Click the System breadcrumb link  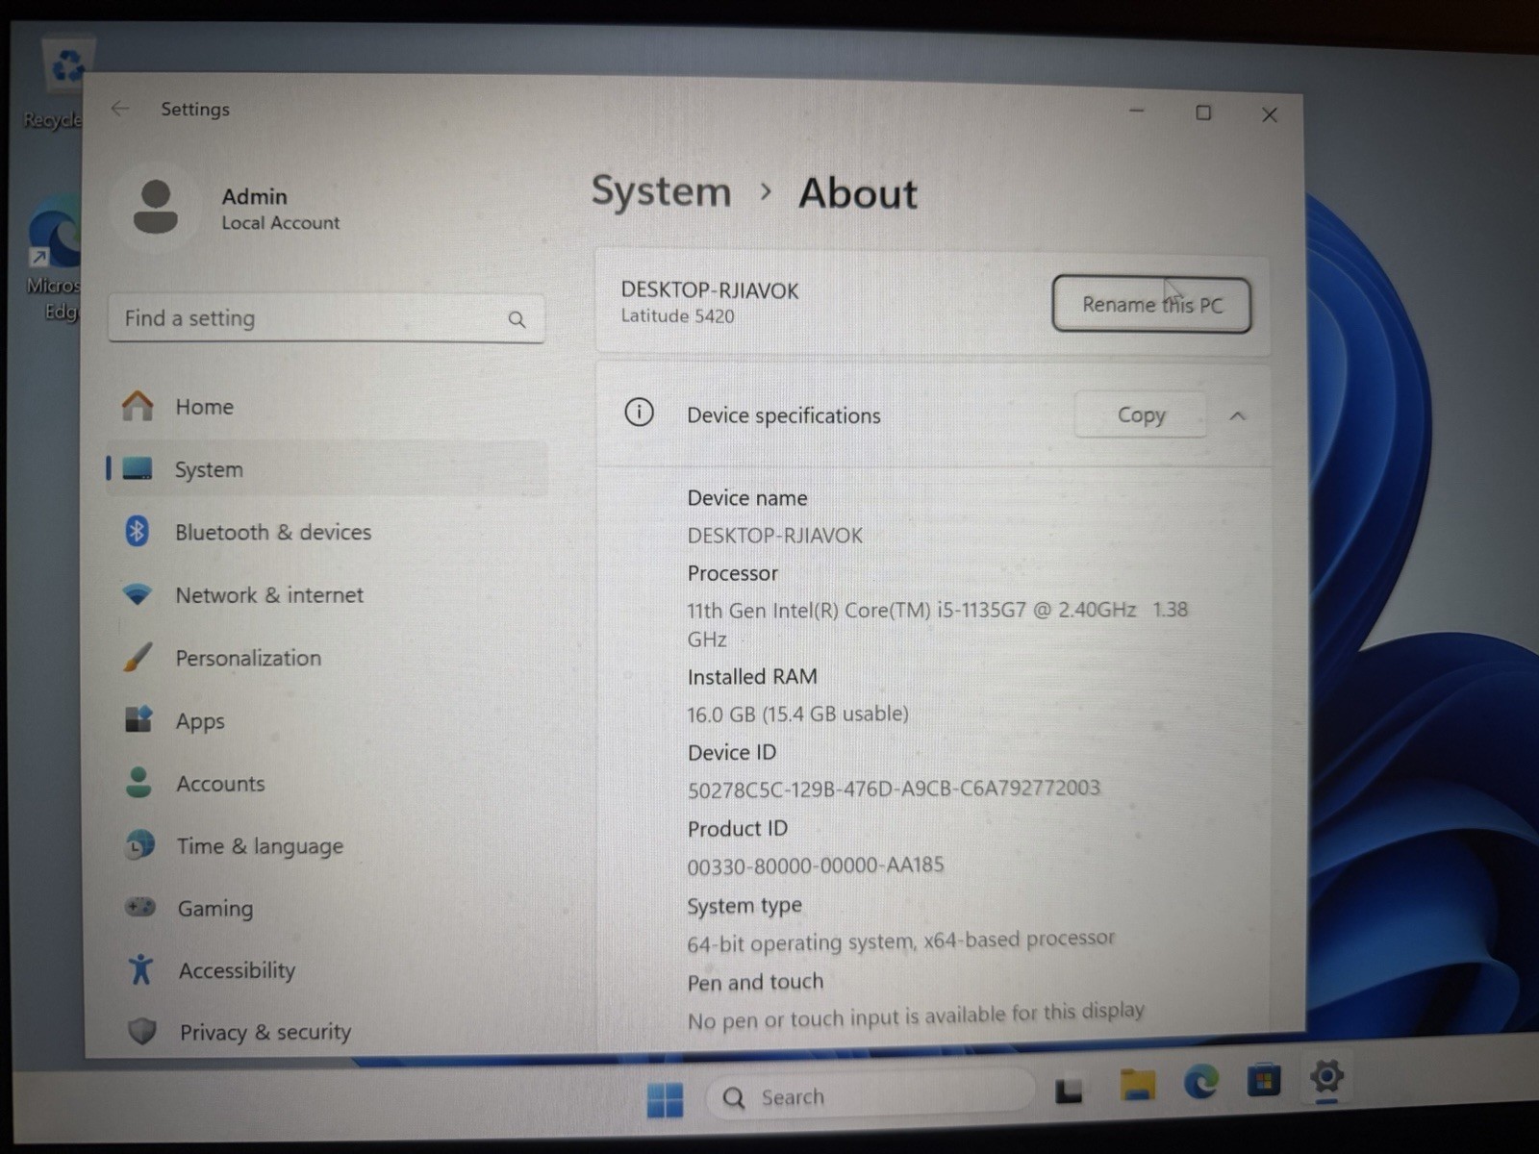tap(661, 191)
